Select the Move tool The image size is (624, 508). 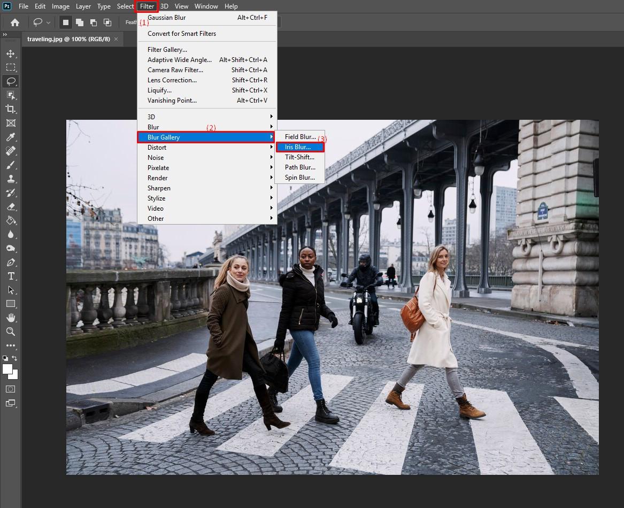10,53
